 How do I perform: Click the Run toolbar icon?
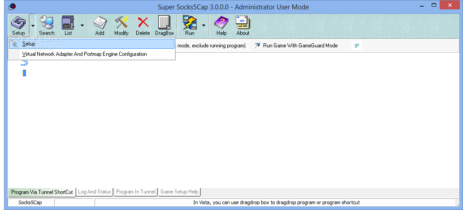pyautogui.click(x=190, y=25)
